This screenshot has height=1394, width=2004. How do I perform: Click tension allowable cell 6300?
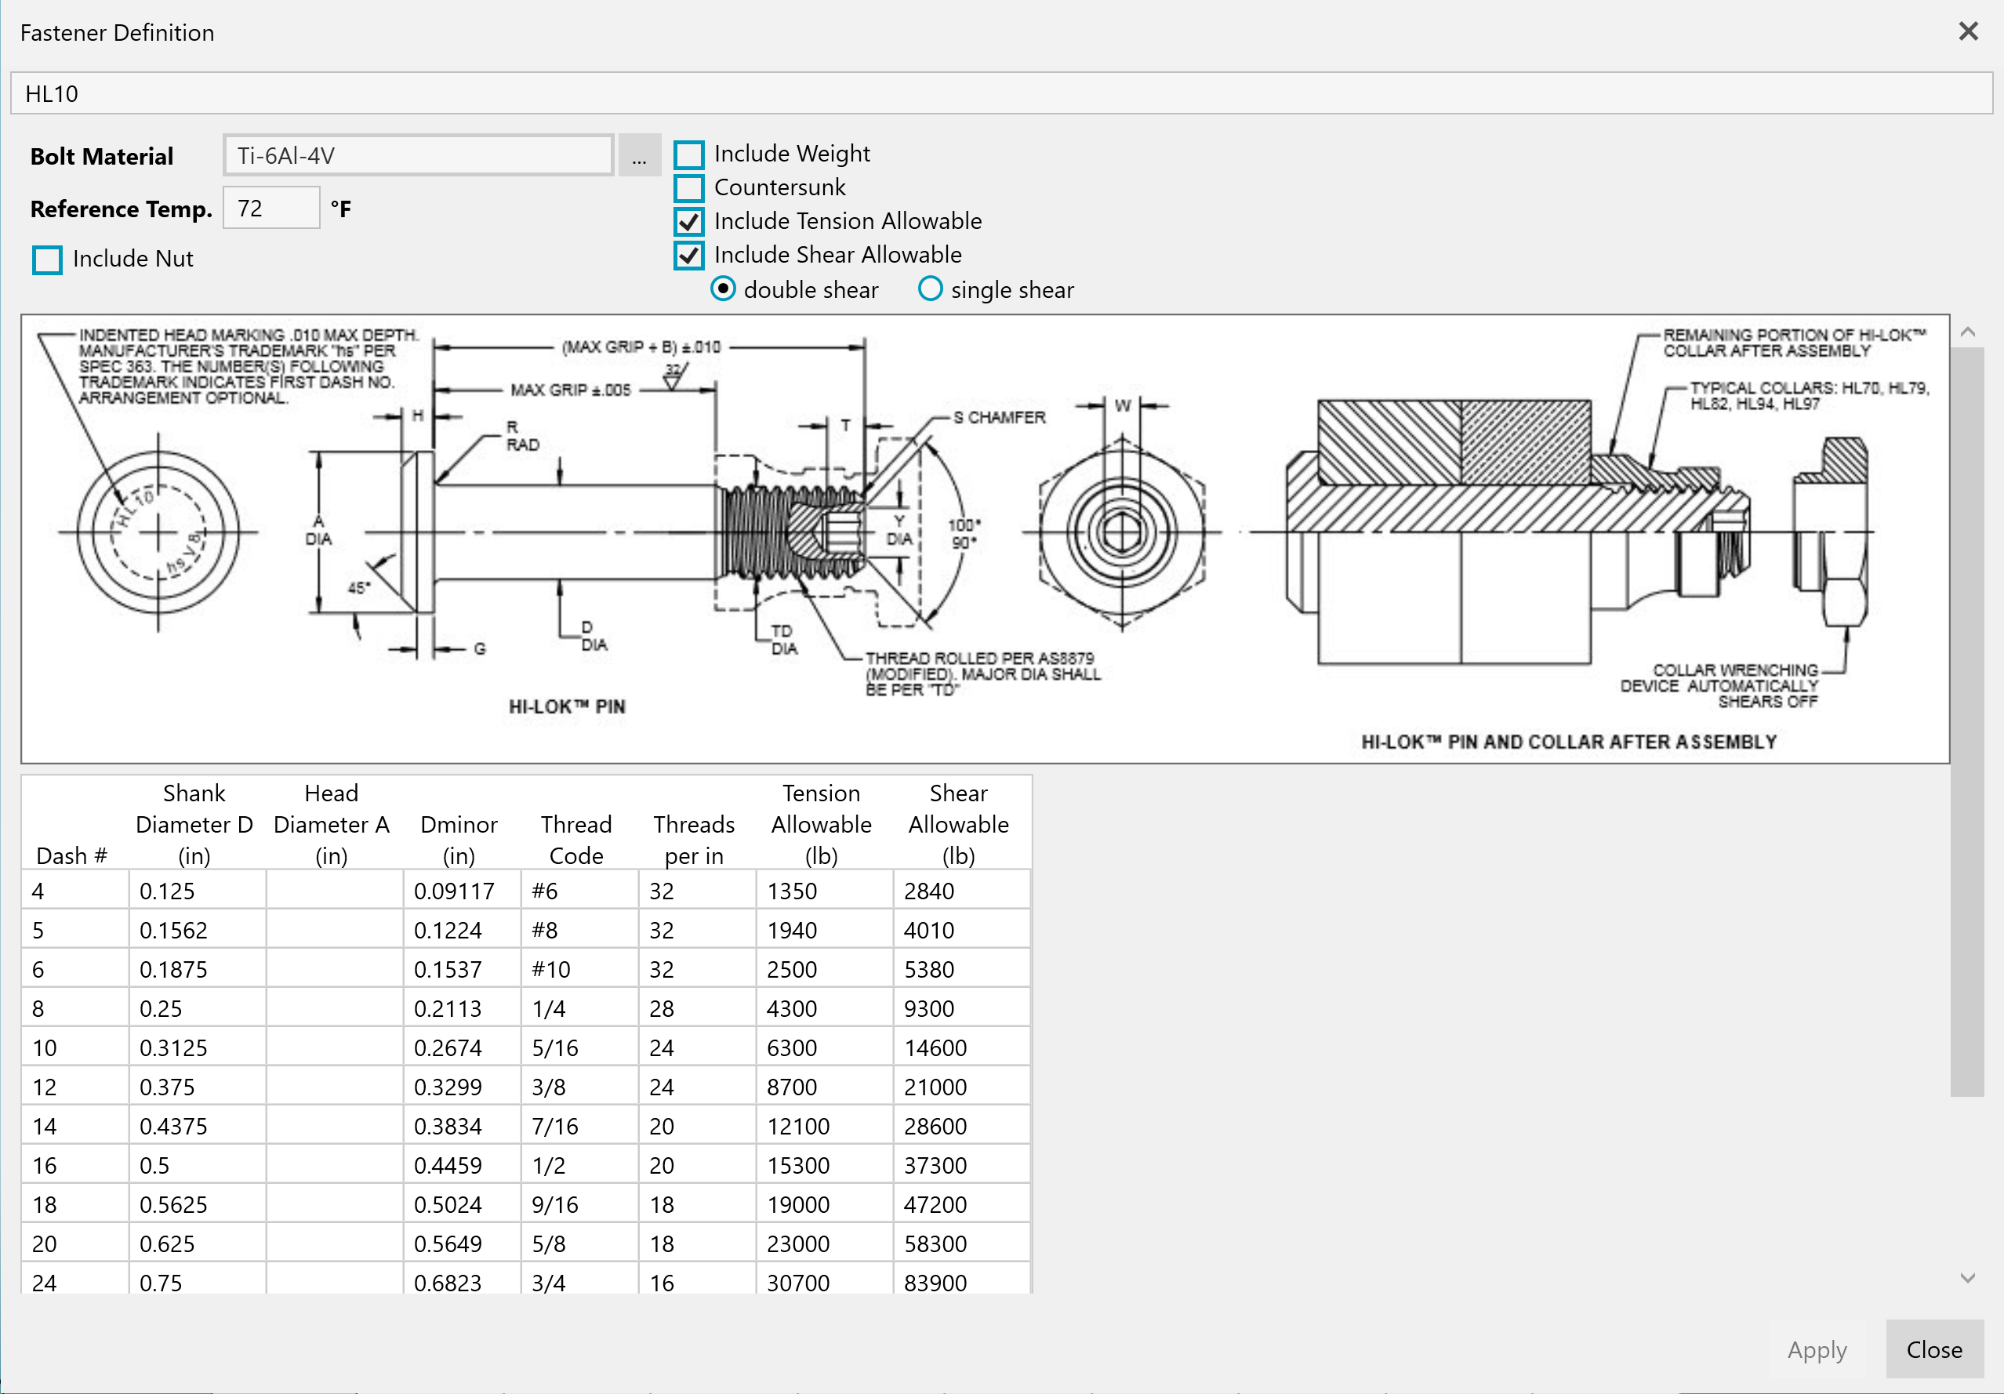point(824,1047)
